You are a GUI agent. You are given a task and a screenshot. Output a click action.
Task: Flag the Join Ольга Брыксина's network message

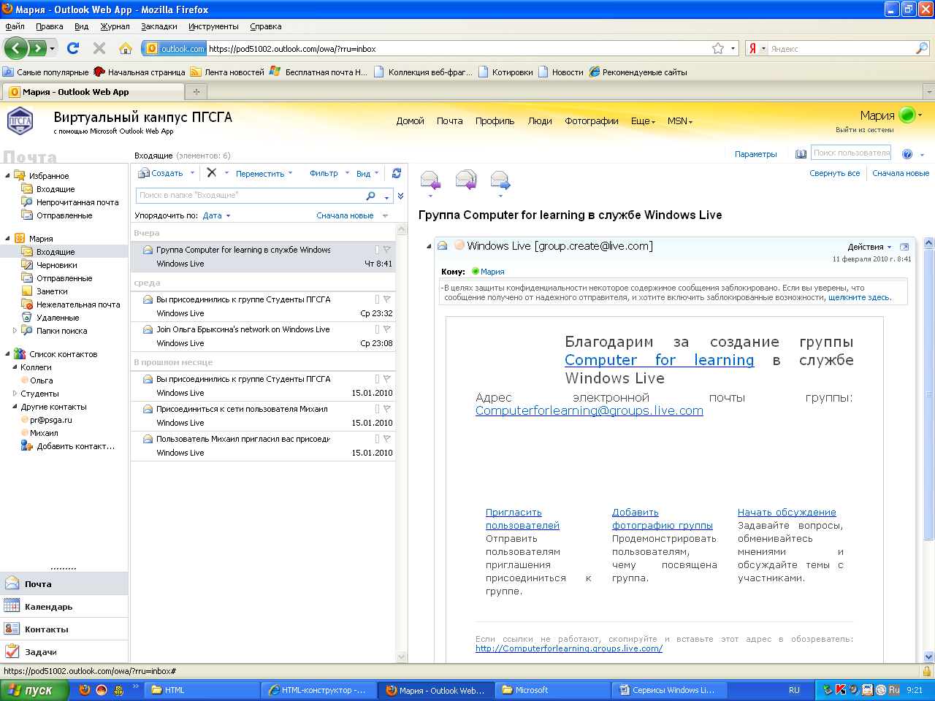pos(387,329)
